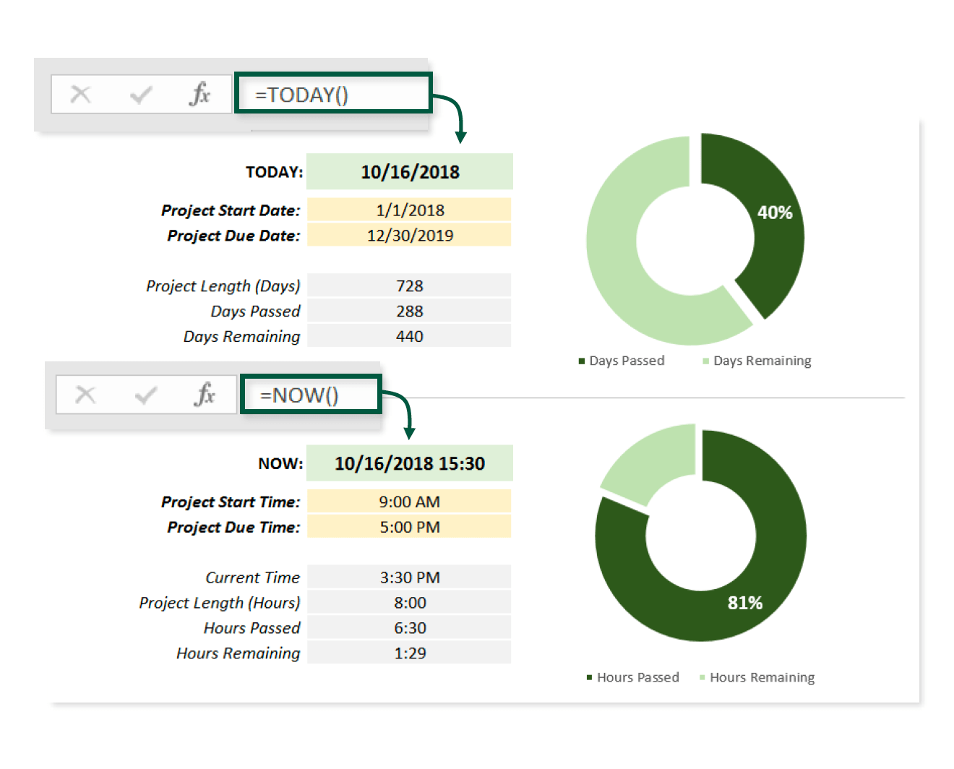Click the Enter (checkmark) icon in the top formula bar

tap(139, 94)
